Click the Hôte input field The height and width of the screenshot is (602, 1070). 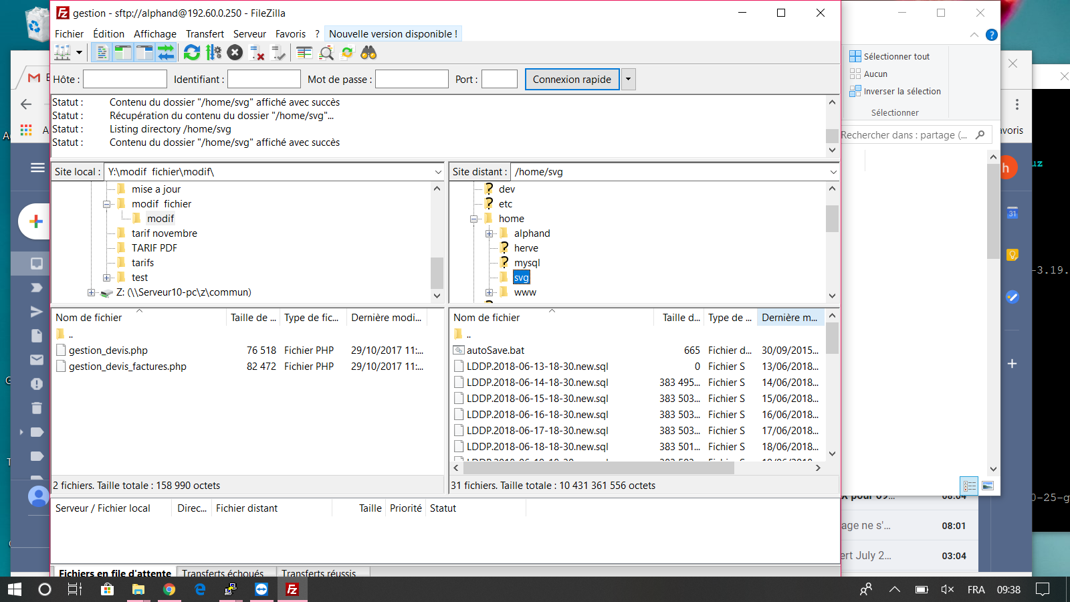(x=125, y=79)
